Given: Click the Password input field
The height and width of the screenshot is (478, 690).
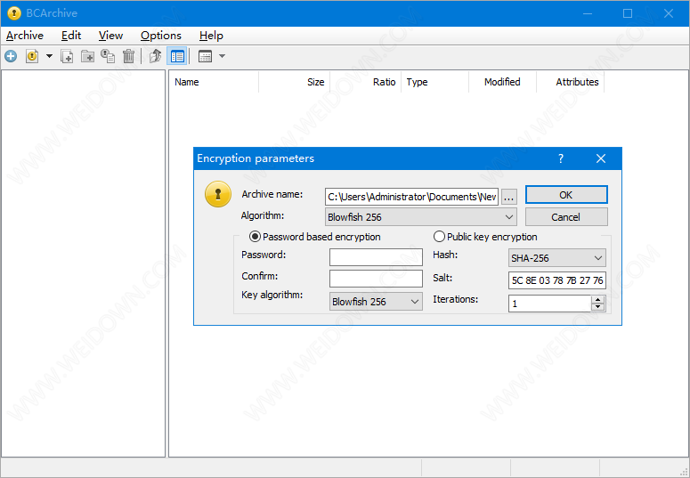Looking at the screenshot, I should point(376,257).
